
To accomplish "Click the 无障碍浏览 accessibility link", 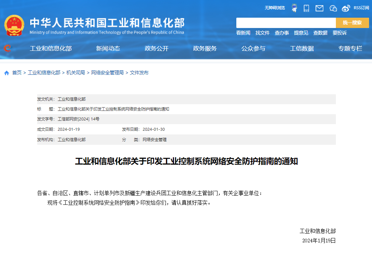I will (275, 8).
